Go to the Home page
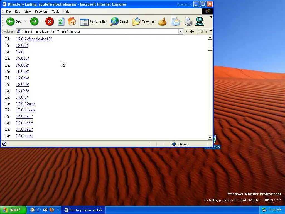This screenshot has width=285, height=214. (x=72, y=21)
